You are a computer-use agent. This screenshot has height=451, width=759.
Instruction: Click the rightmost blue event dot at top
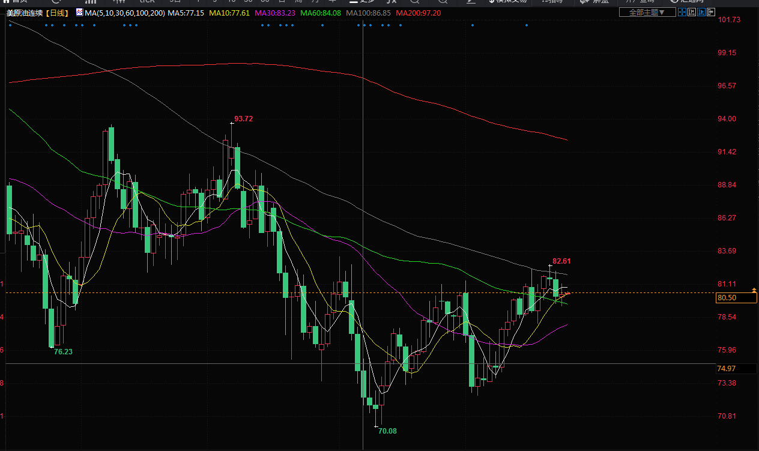tap(527, 25)
